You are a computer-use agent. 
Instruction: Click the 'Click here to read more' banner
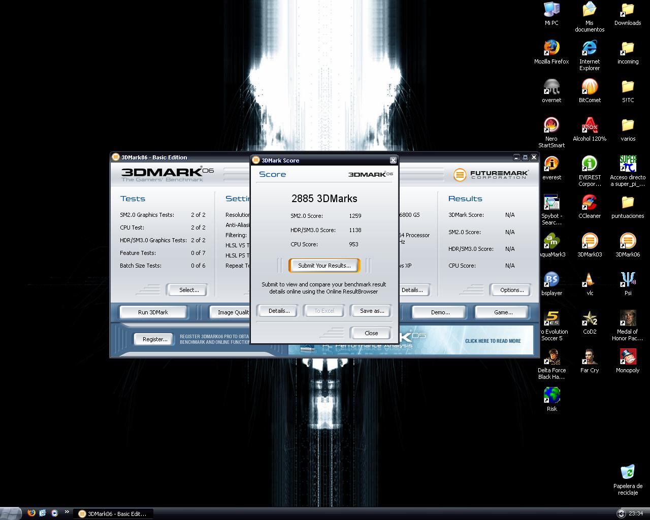point(493,341)
